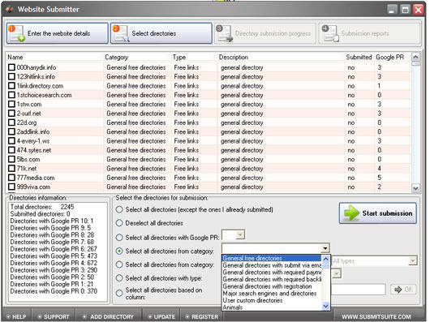Check the 1linkdirectory.com checkbox

[11, 86]
